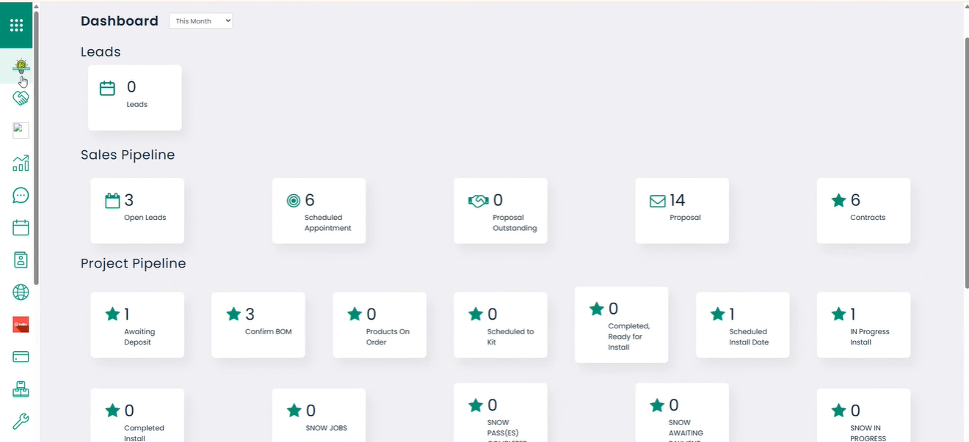The image size is (969, 442).
Task: Click the SNOW IN PROGRESS label
Action: [868, 433]
